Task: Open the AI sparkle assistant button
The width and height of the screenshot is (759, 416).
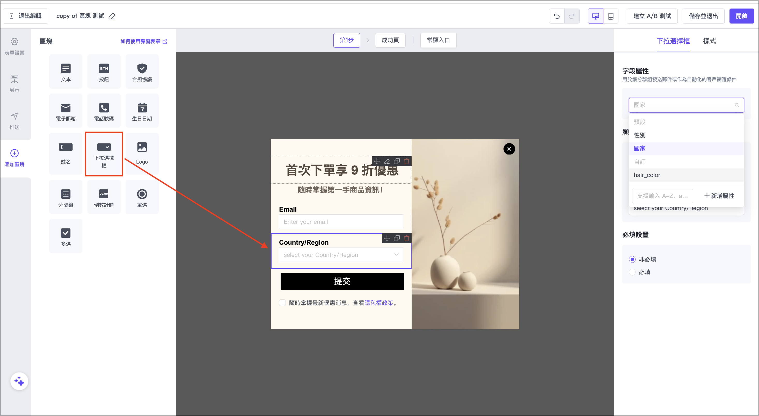Action: point(19,381)
